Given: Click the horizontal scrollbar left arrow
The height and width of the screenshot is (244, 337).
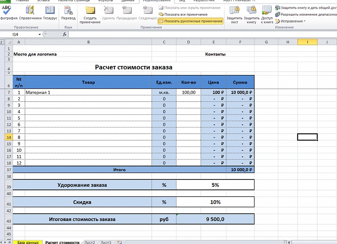Looking at the screenshot, I should (289, 242).
